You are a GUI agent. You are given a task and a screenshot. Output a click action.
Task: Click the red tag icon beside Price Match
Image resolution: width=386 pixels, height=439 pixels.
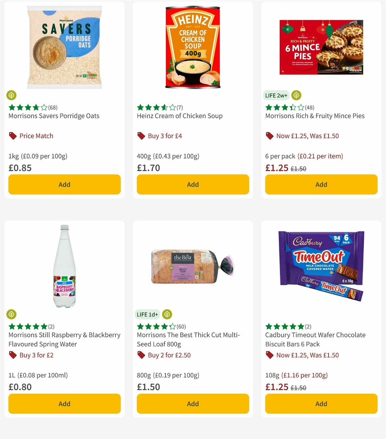(x=12, y=136)
